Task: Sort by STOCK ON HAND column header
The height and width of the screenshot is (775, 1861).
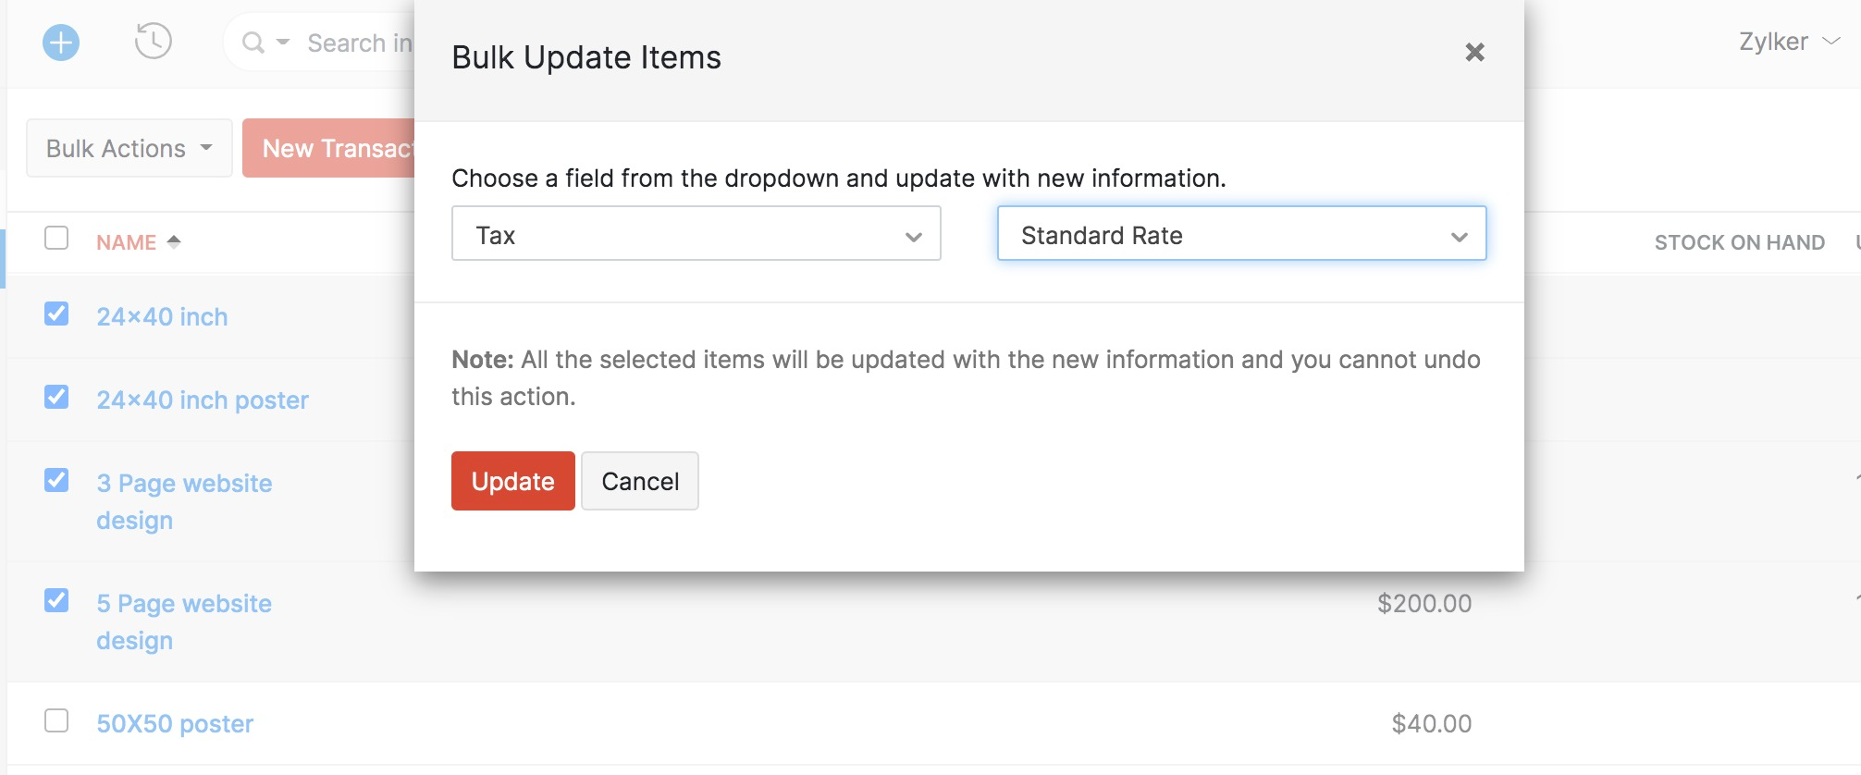Action: [1739, 242]
